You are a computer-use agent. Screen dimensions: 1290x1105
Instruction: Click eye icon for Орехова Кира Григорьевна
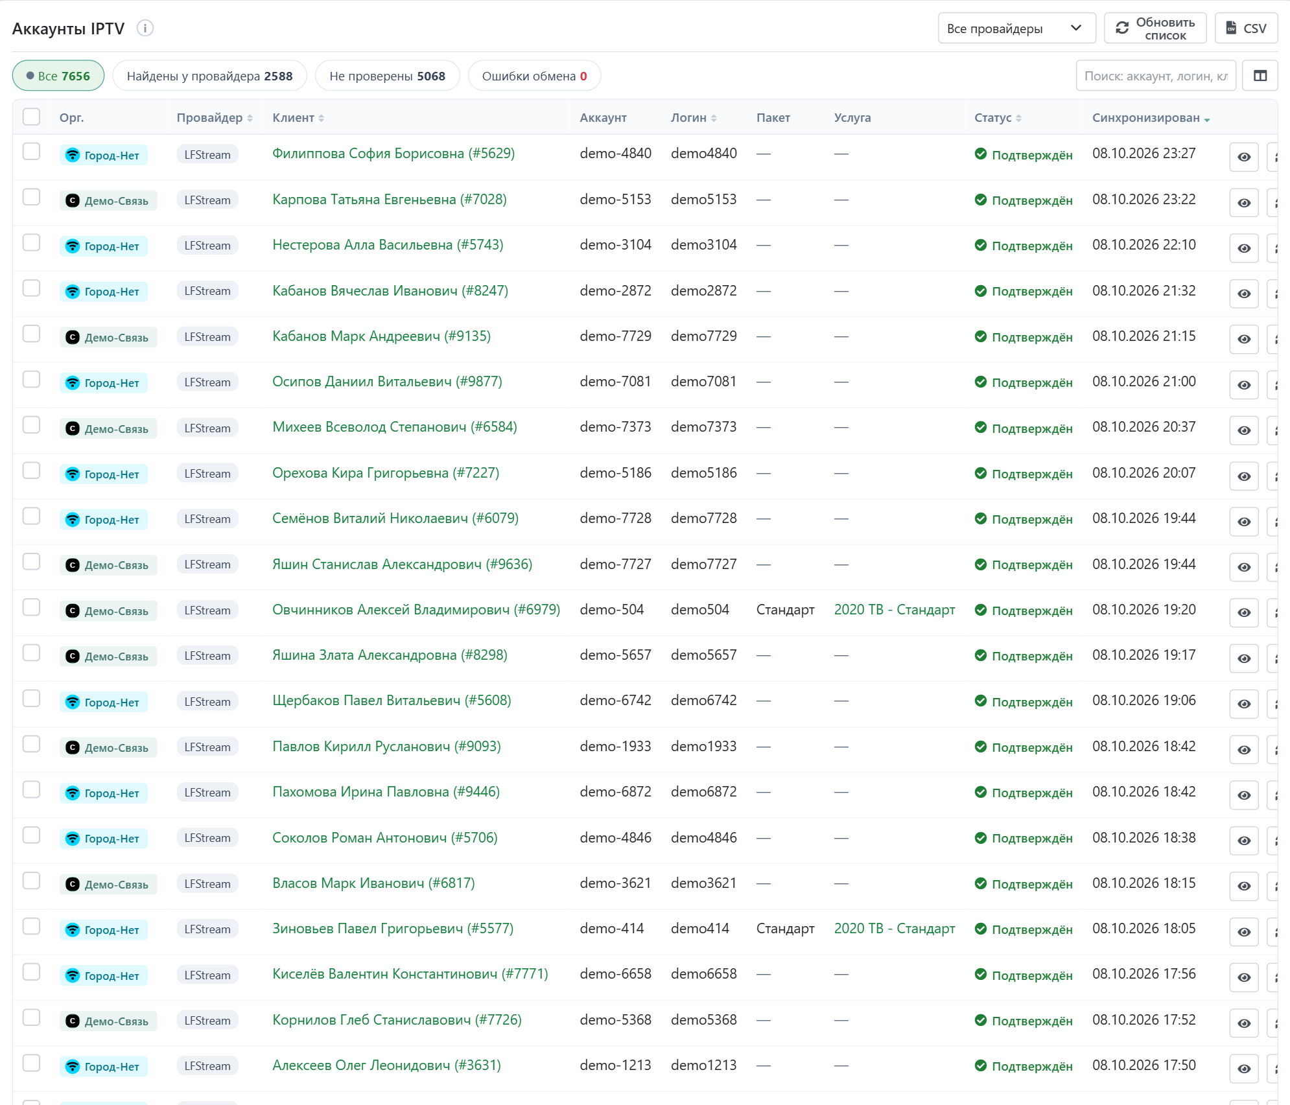tap(1243, 476)
